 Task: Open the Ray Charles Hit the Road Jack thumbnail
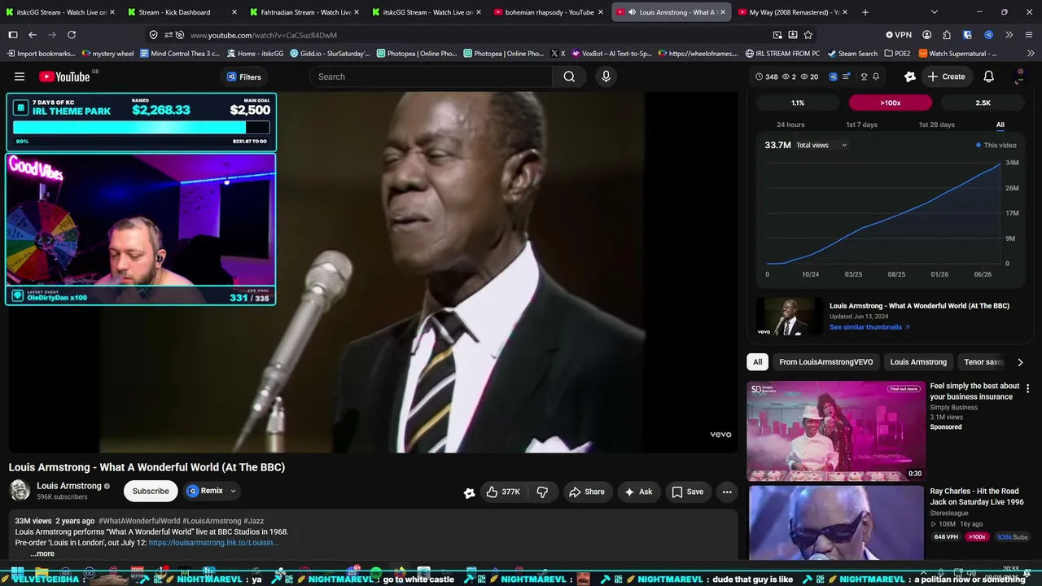coord(836,523)
